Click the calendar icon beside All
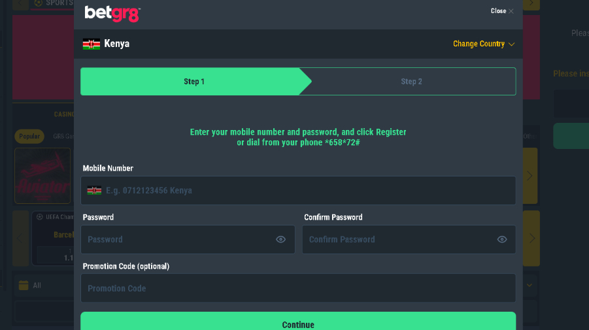Image resolution: width=589 pixels, height=330 pixels. (24, 286)
